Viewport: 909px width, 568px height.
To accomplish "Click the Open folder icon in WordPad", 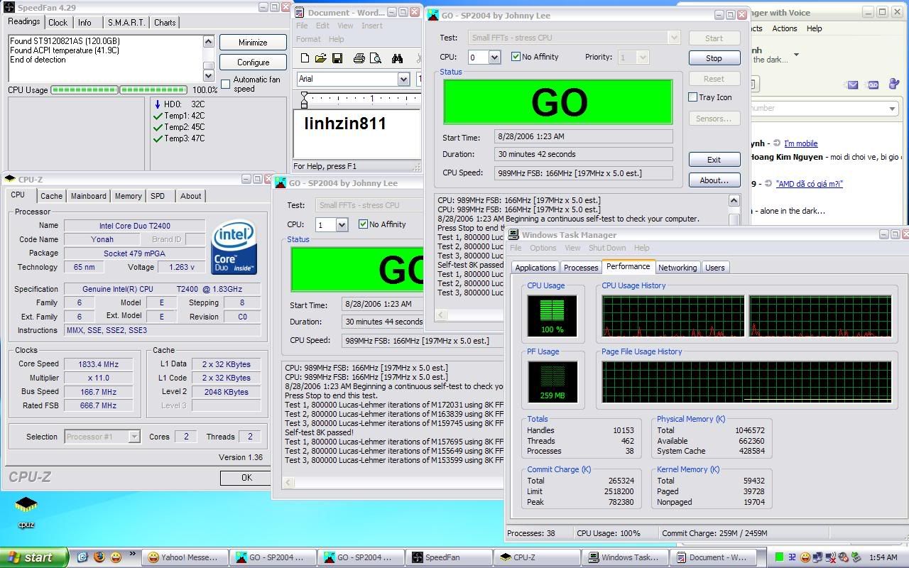I will pos(320,58).
